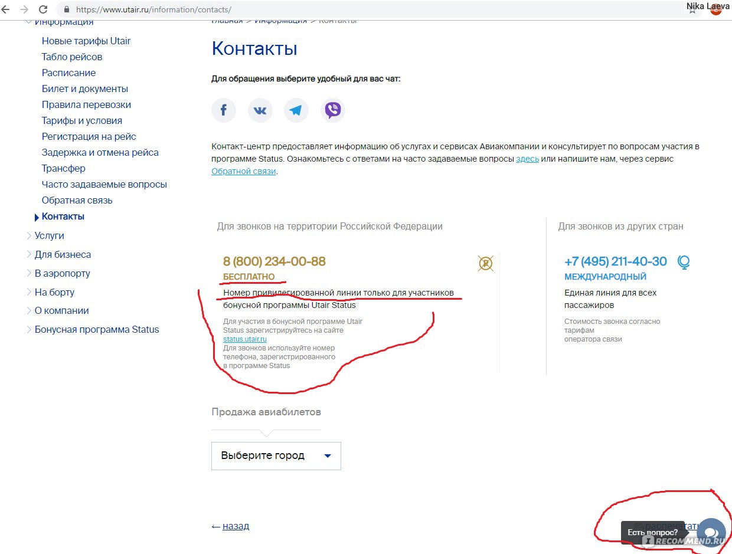
Task: Select Регистрация на рейс menu item
Action: [x=89, y=136]
